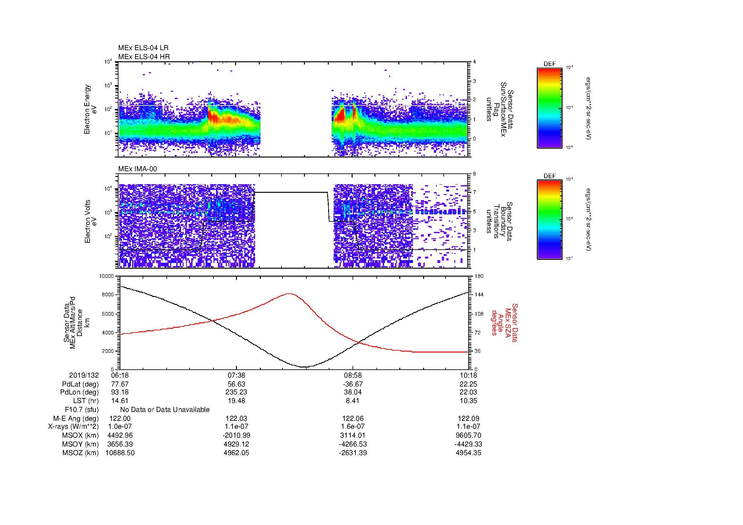The image size is (743, 525).
Task: Click the 'MEx ELS-04 HR' plot title
Action: pyautogui.click(x=144, y=57)
